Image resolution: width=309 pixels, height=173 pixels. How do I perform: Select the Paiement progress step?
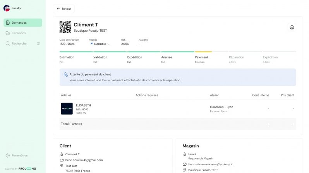click(x=201, y=57)
